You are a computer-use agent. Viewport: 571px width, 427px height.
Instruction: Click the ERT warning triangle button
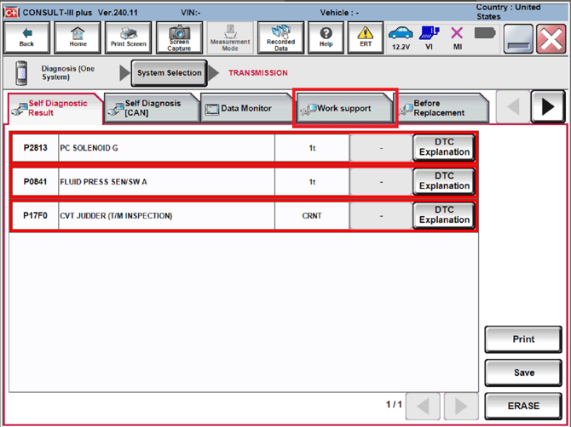pos(366,37)
